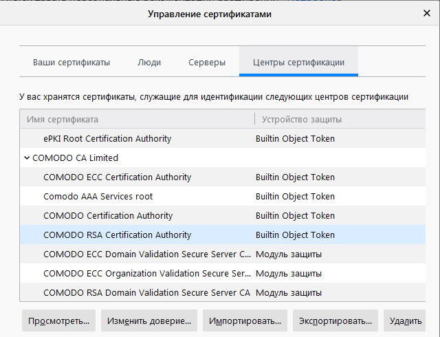Image resolution: width=440 pixels, height=337 pixels.
Task: Open the Центры сертификации tab
Action: [x=298, y=63]
